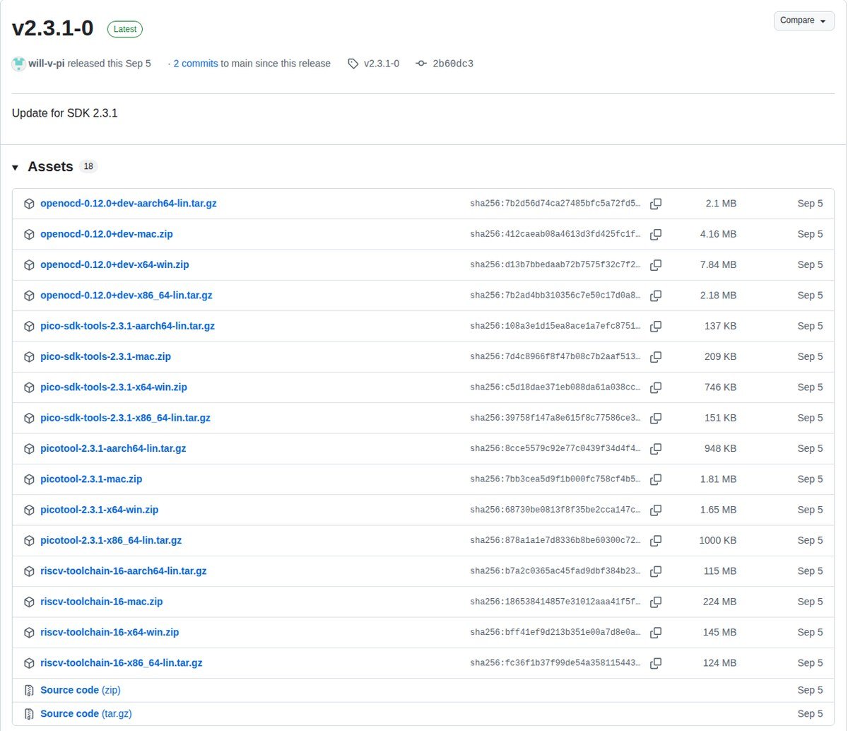This screenshot has width=848, height=731.
Task: Copy sha256 of riscv-toolchain-16-x86_64-lin.tar.gz
Action: pos(656,663)
